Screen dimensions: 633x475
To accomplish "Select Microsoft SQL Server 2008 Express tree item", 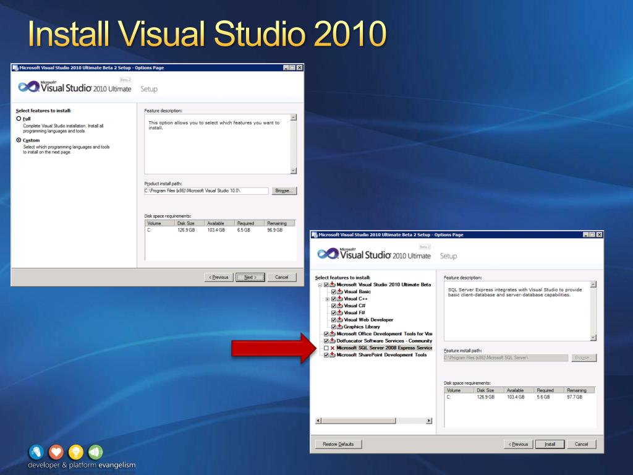I will (384, 348).
